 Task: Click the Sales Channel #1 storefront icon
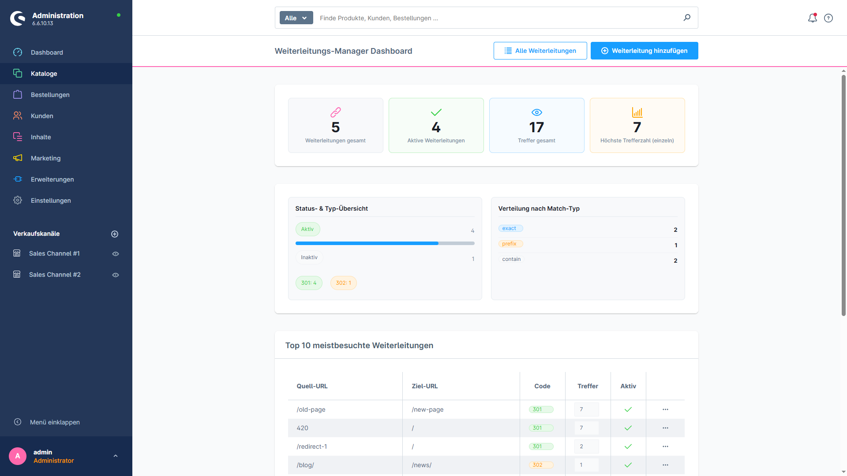17,253
